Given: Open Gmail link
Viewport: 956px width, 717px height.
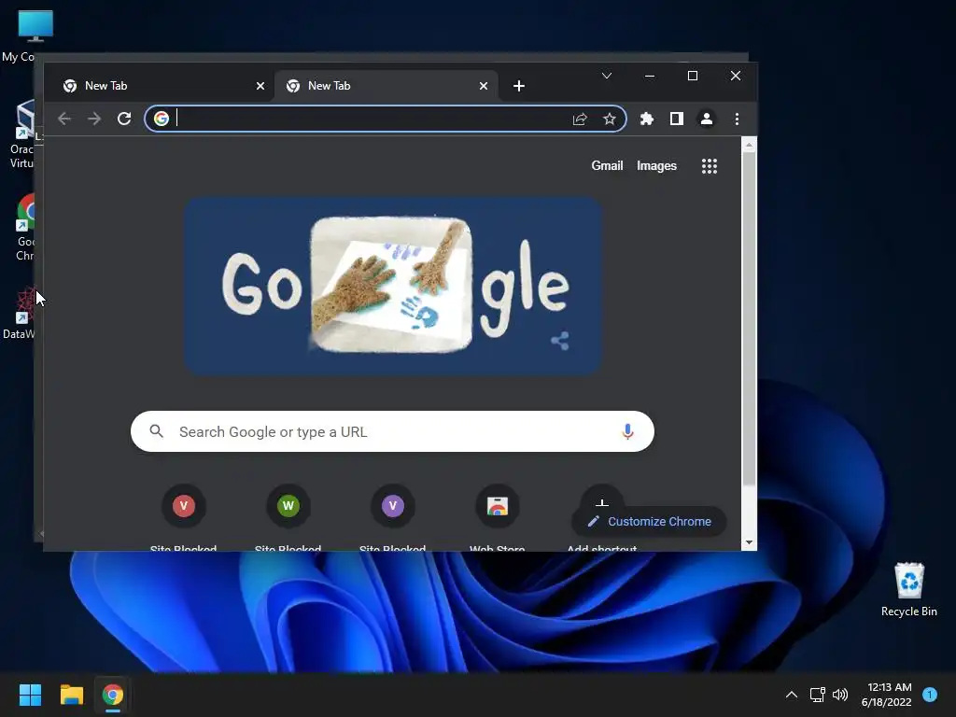Looking at the screenshot, I should click(x=607, y=166).
